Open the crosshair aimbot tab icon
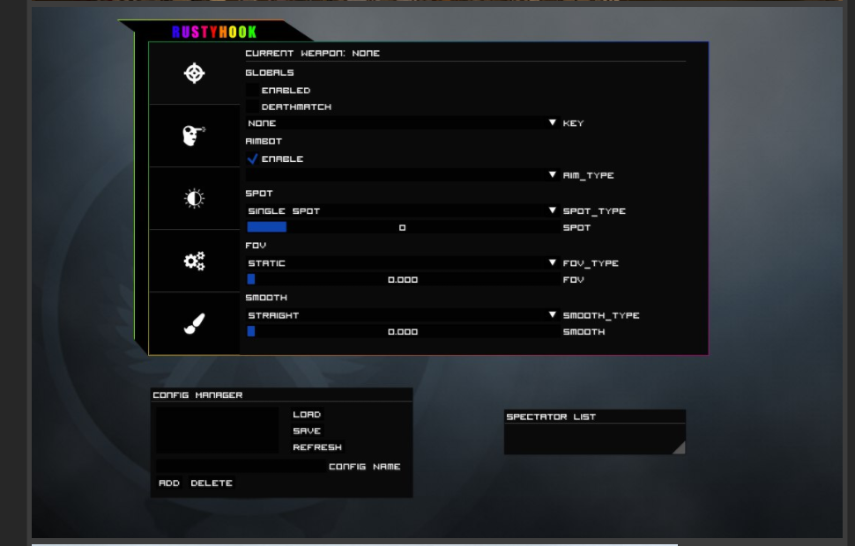855x546 pixels. [x=194, y=73]
